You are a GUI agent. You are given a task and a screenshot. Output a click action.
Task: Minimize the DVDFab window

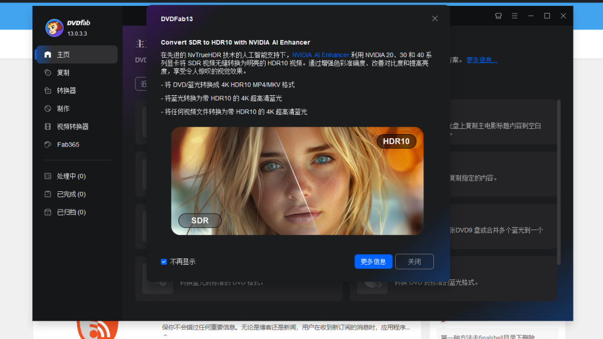(531, 16)
